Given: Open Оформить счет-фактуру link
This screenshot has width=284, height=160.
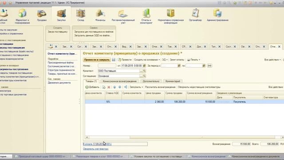Looking at the screenshot, I should click(x=96, y=149).
